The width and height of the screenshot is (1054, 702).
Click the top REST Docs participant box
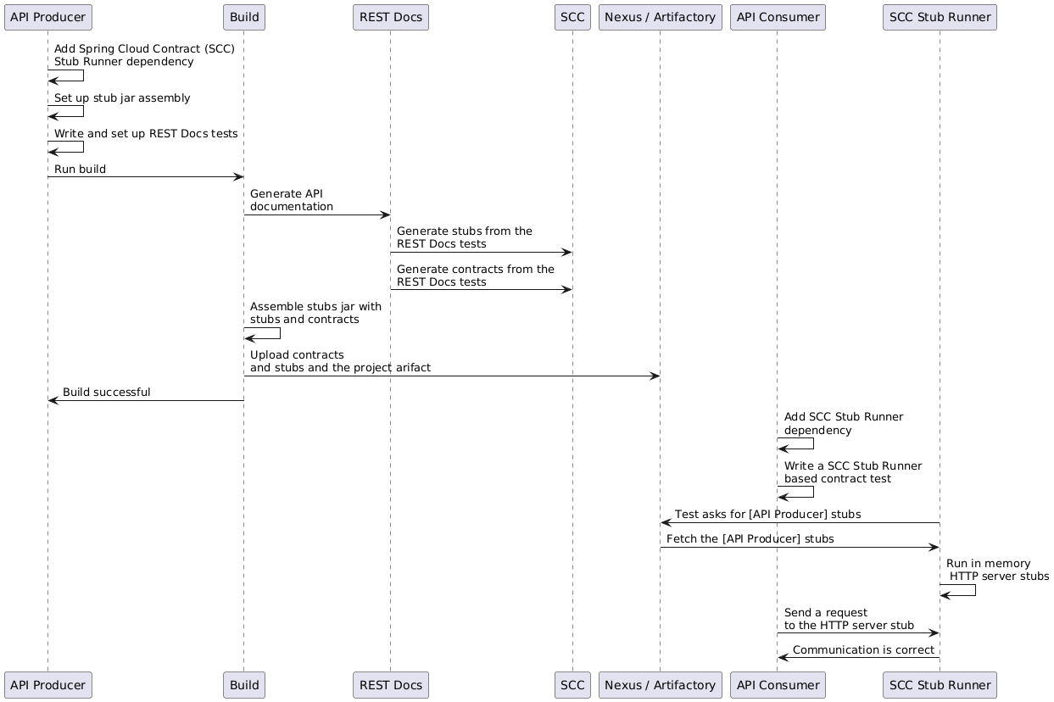point(390,17)
